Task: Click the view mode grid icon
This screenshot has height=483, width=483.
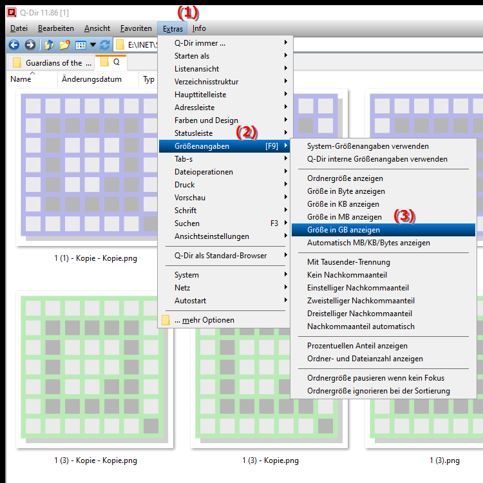Action: (80, 45)
